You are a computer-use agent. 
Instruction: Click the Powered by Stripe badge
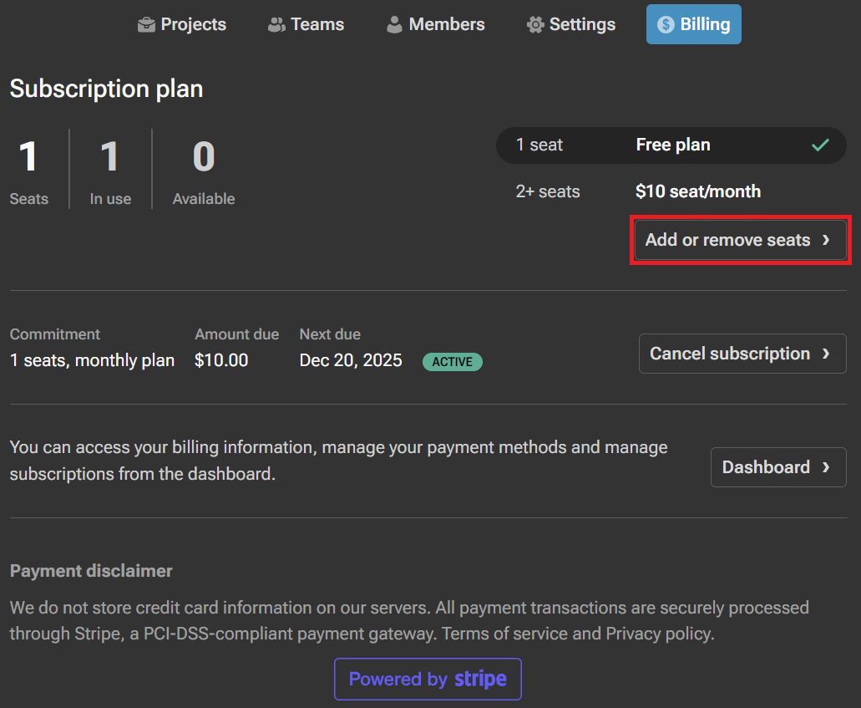pos(428,679)
